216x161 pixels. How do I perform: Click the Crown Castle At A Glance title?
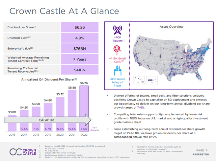coord(64,11)
